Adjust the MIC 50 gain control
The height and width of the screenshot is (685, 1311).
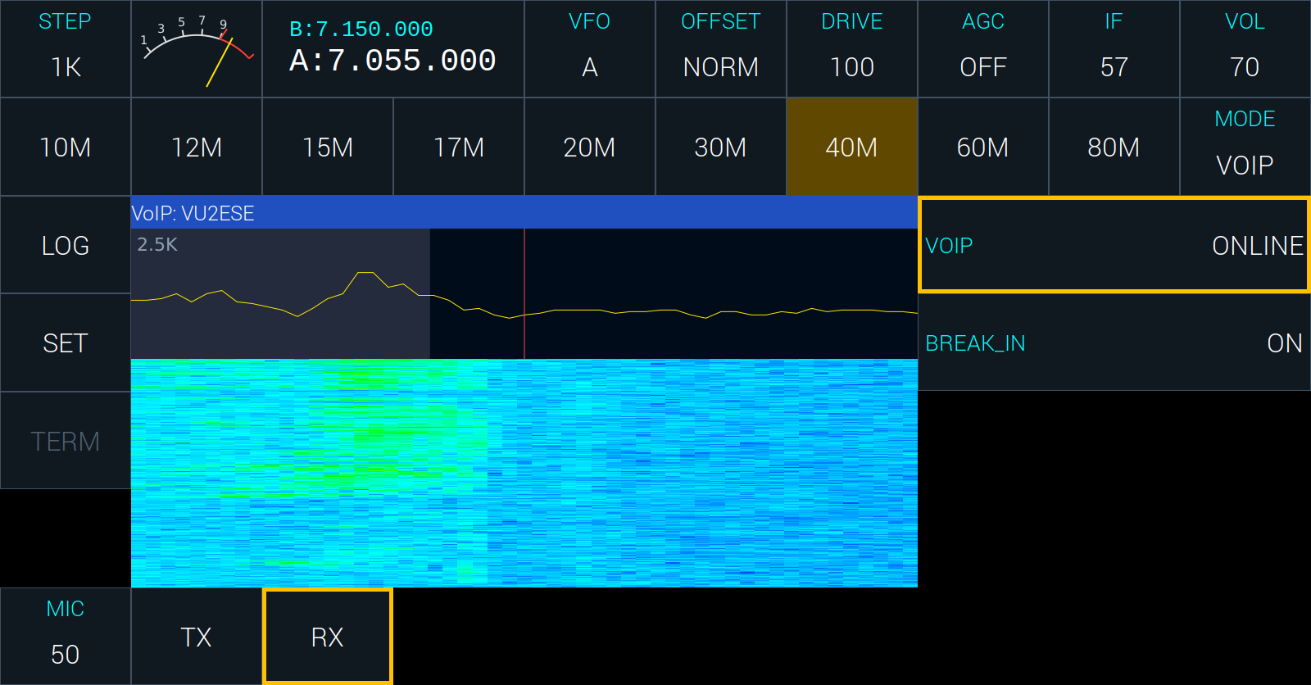pyautogui.click(x=66, y=637)
